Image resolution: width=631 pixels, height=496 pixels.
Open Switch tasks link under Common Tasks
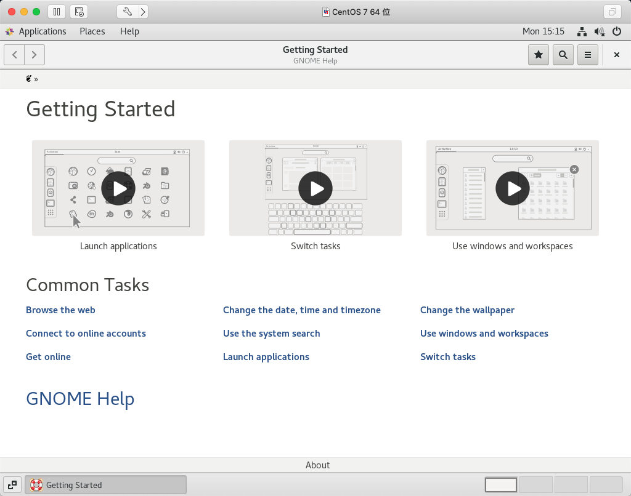448,356
